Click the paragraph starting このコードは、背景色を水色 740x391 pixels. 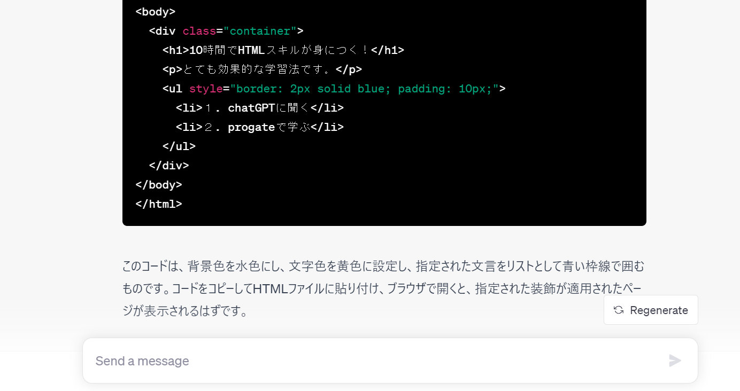383,288
